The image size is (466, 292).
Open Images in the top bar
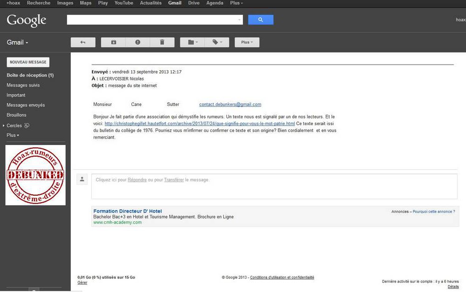click(65, 3)
